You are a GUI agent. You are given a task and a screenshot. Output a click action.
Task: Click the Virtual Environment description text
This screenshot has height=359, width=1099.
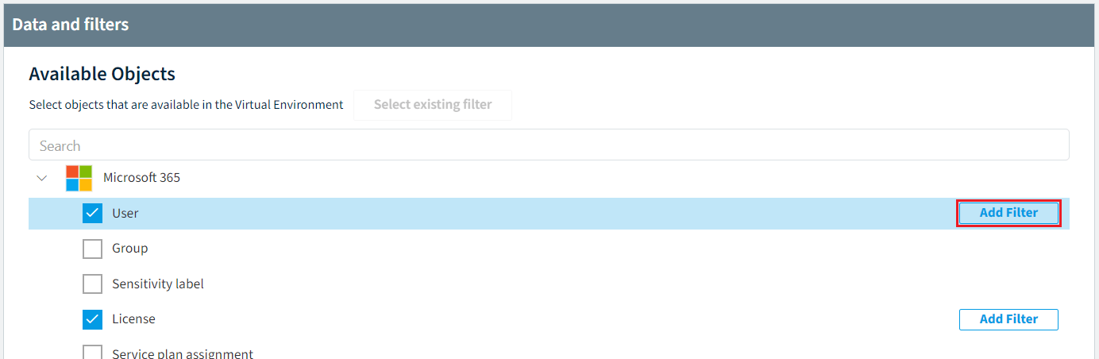[187, 105]
